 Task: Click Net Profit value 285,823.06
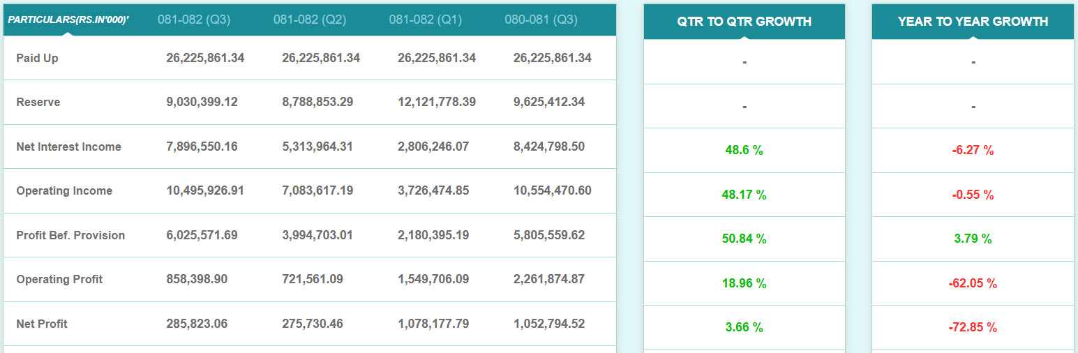(x=197, y=324)
